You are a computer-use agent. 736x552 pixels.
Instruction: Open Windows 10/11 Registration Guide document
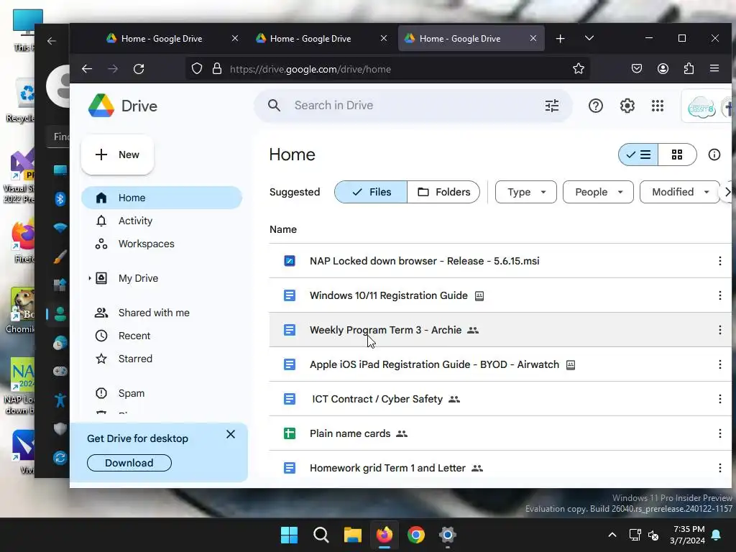pos(389,295)
